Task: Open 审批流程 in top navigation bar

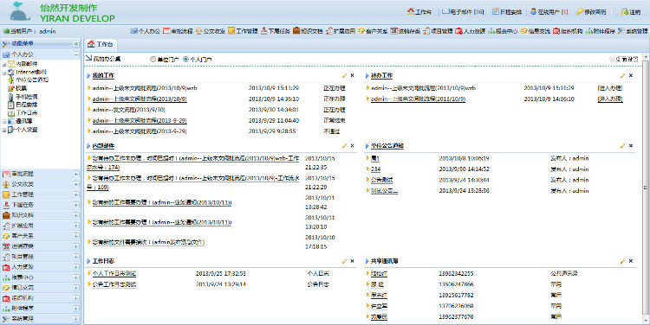Action: pyautogui.click(x=178, y=31)
